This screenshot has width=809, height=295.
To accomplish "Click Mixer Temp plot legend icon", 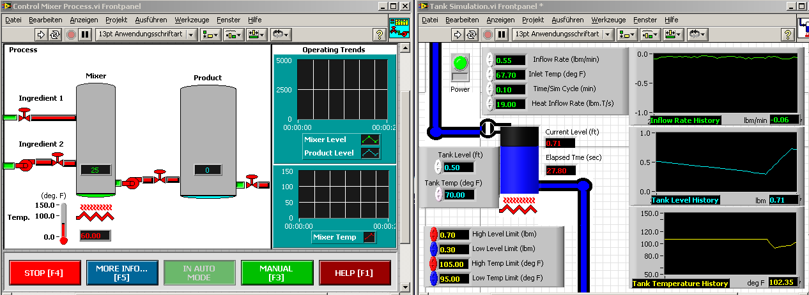I will (x=370, y=237).
